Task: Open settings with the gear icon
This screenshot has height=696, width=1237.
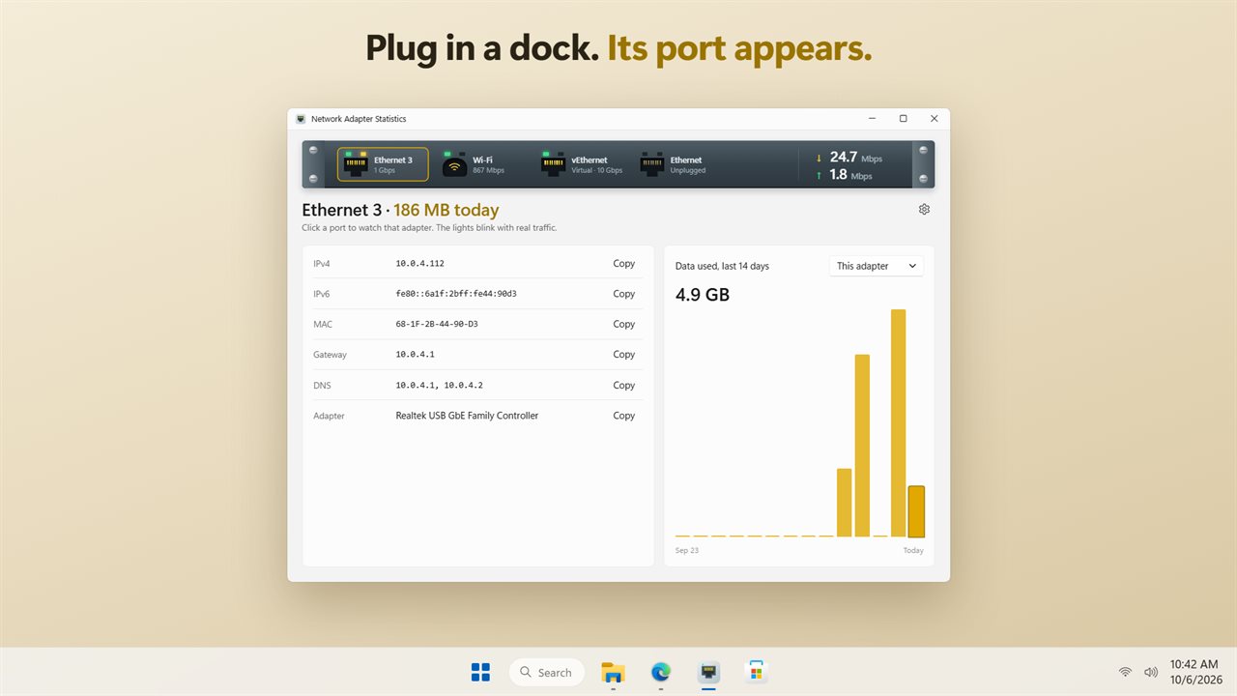Action: pyautogui.click(x=924, y=209)
